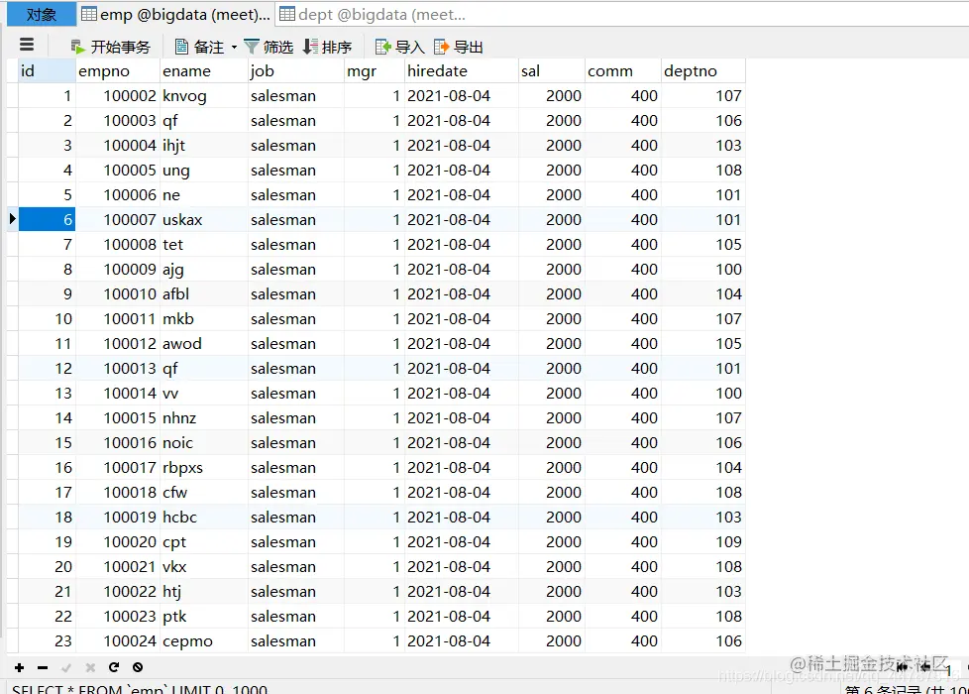Viewport: 969px width, 694px height.
Task: Switch to the emp @bigdata tab
Action: [x=175, y=14]
